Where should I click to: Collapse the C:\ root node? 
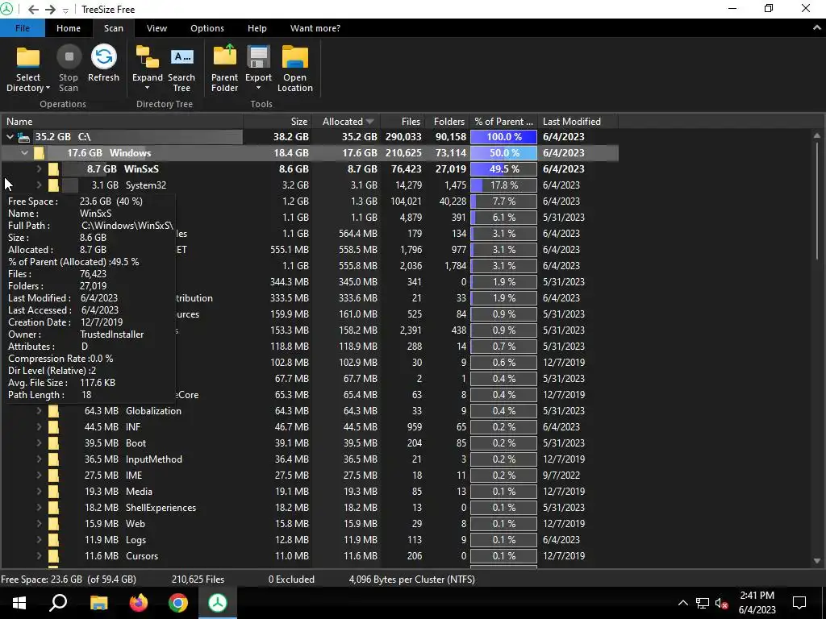tap(10, 137)
